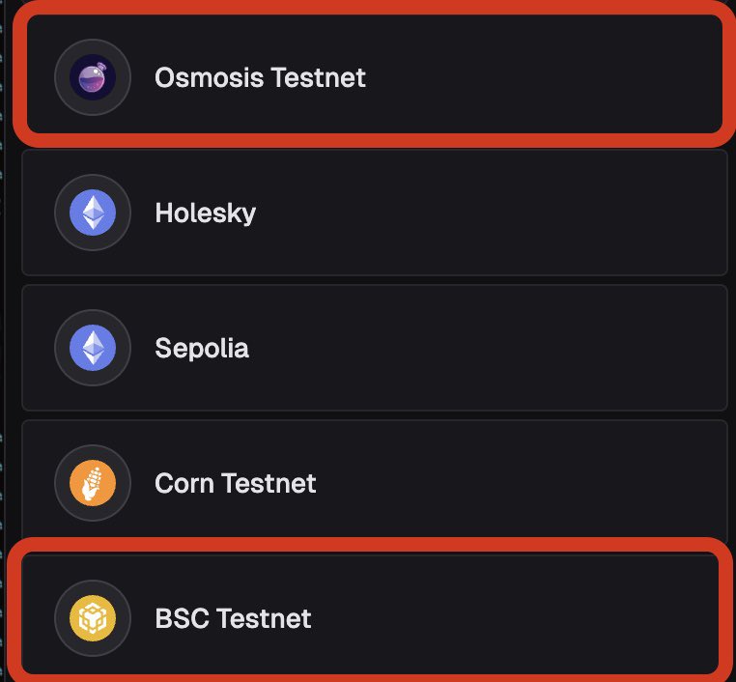The width and height of the screenshot is (736, 682).
Task: Click the yellow BSC cube icon
Action: [93, 618]
